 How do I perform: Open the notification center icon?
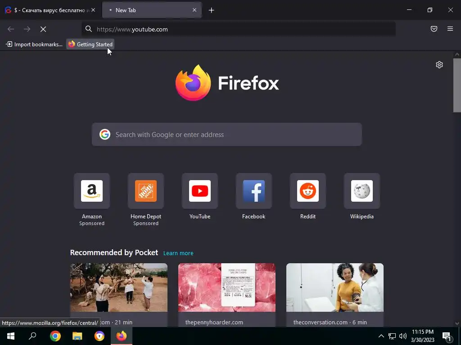447,336
